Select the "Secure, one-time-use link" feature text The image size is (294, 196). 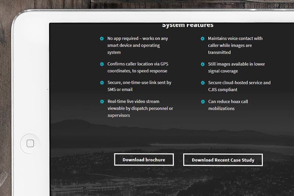(139, 86)
